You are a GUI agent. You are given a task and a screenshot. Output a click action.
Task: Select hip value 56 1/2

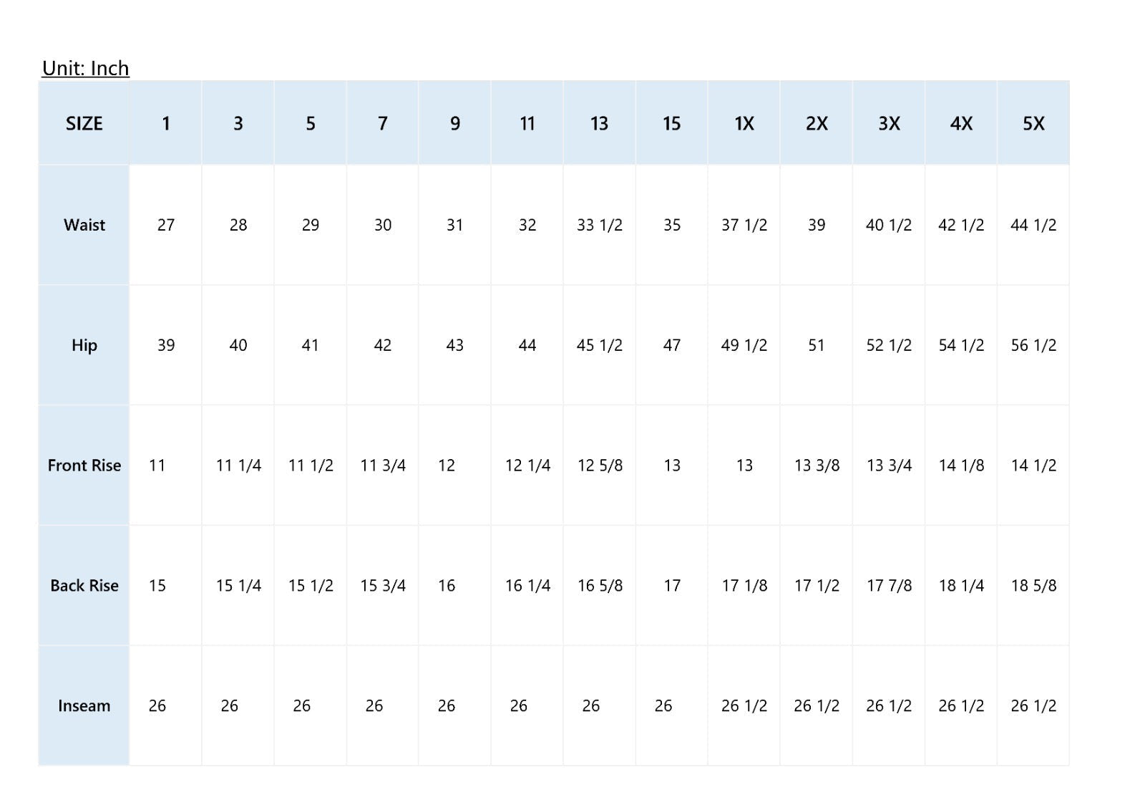(1033, 345)
